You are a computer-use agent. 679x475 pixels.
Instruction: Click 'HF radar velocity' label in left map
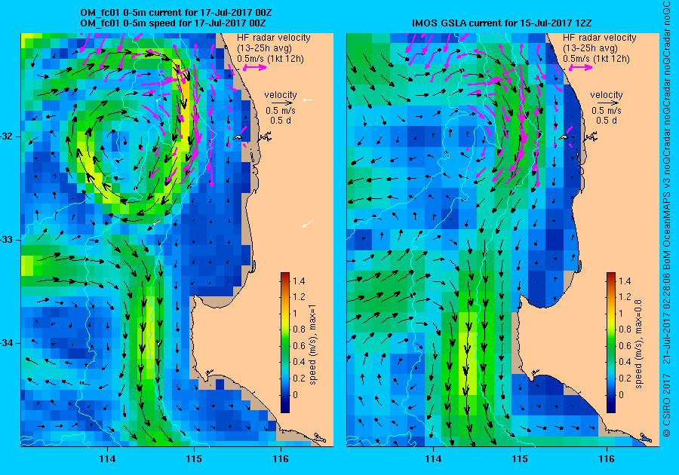click(274, 38)
